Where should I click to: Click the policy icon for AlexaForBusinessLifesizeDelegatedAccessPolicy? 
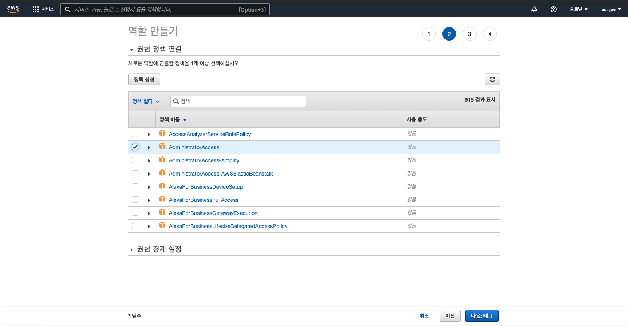click(162, 225)
